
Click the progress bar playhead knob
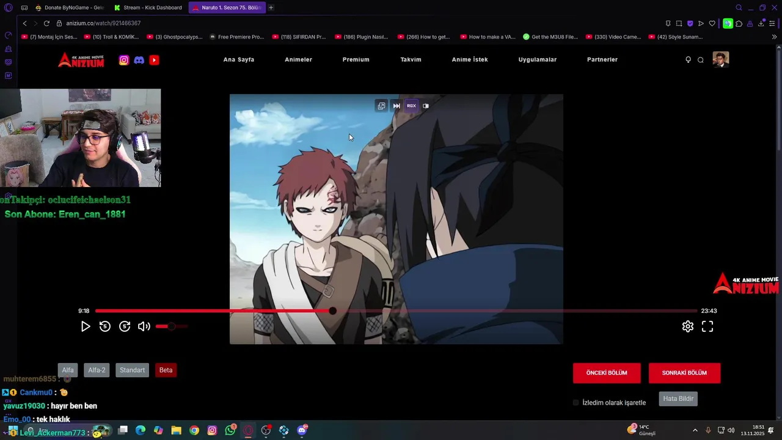click(x=332, y=311)
